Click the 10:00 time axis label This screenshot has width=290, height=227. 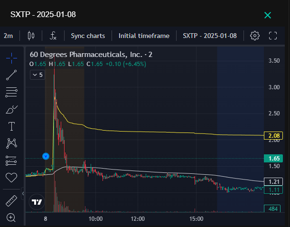[x=95, y=219]
